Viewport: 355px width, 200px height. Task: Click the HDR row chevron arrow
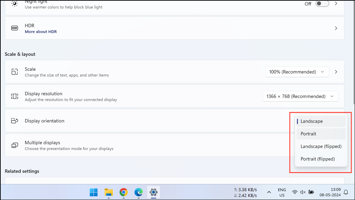(336, 28)
